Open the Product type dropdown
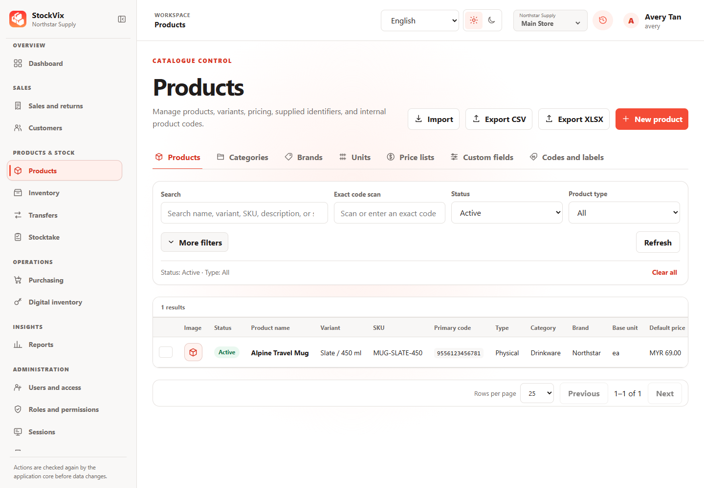 (624, 213)
